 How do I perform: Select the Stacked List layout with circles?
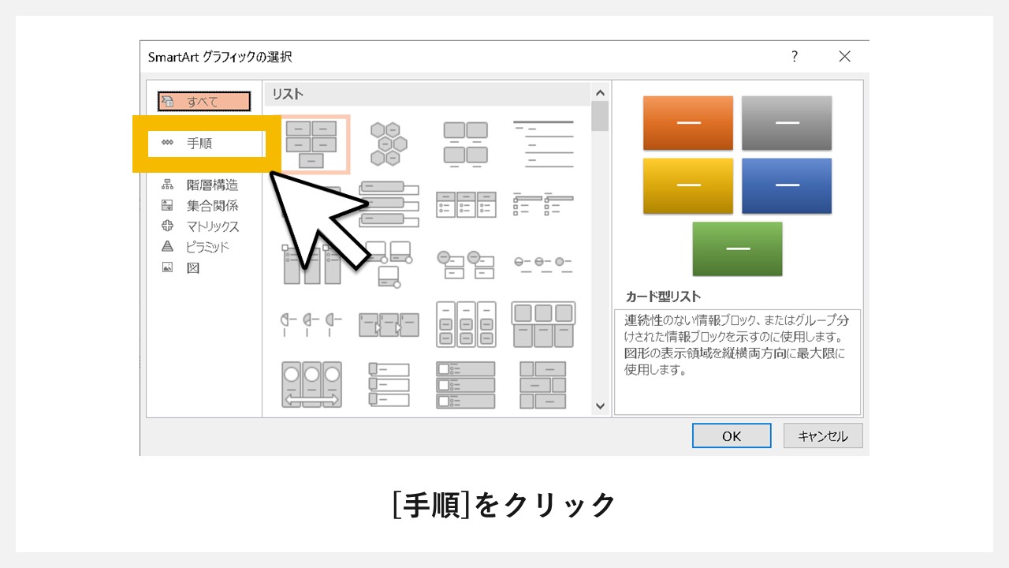point(311,383)
